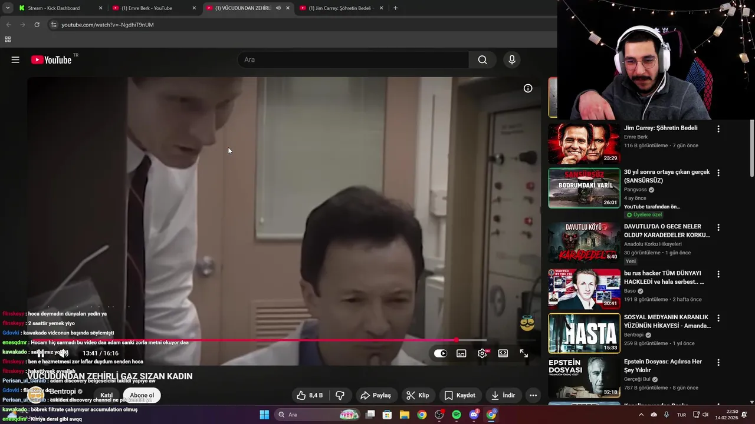This screenshot has width=755, height=424.
Task: Dislike the video
Action: [x=340, y=395]
